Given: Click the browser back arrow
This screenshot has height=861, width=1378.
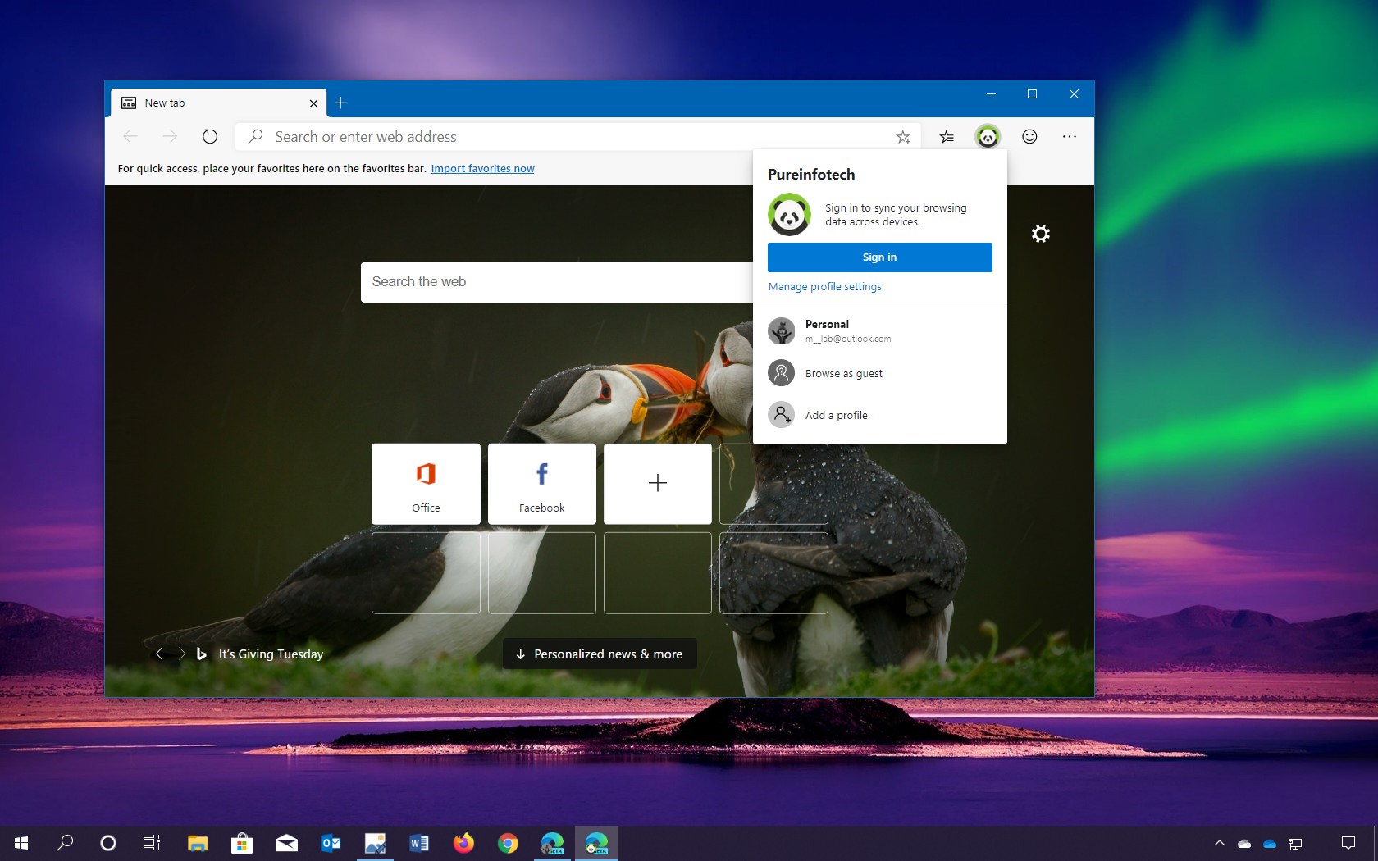Looking at the screenshot, I should coord(130,136).
